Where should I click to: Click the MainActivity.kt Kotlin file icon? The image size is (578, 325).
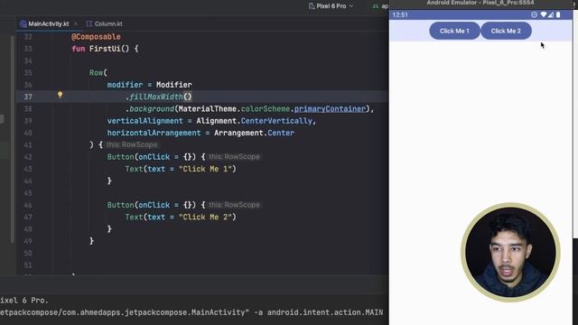(23, 23)
